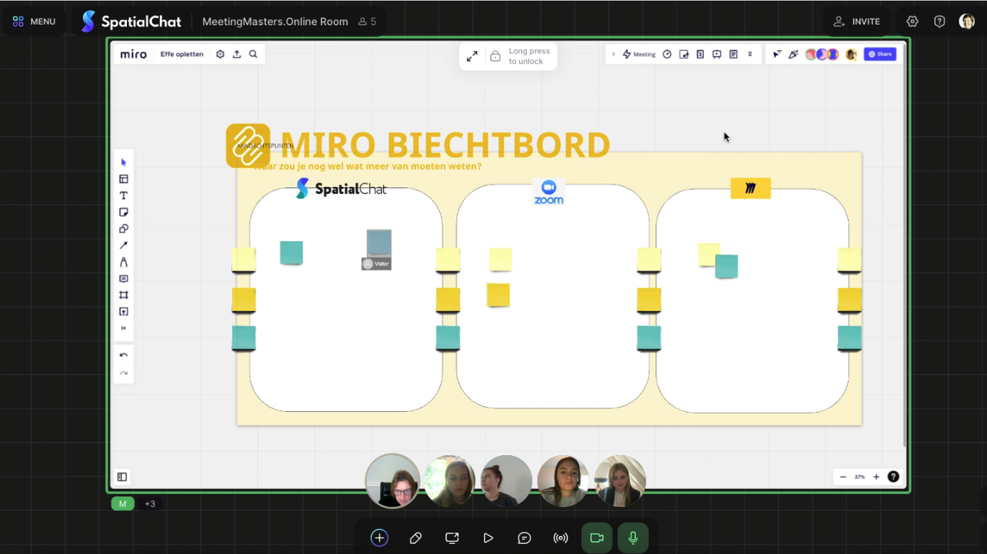The image size is (987, 554).
Task: Select the Miro text tool
Action: pyautogui.click(x=123, y=195)
